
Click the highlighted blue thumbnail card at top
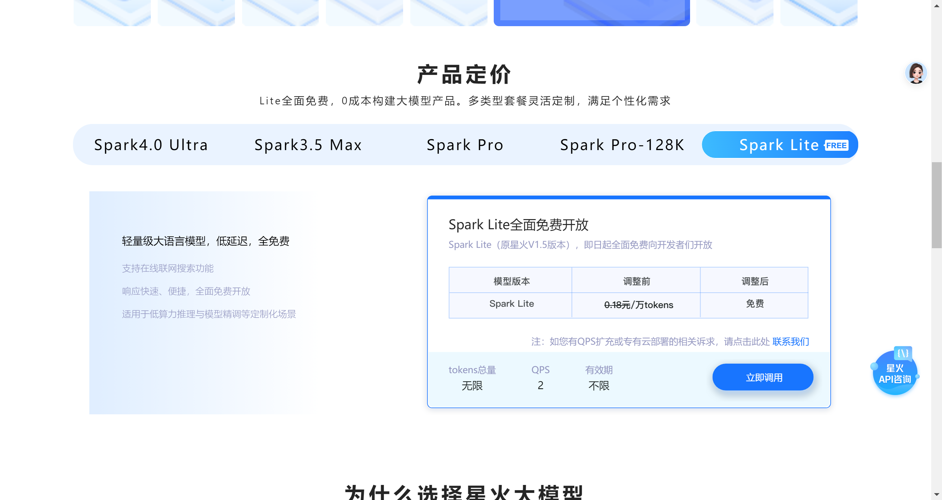(x=592, y=12)
